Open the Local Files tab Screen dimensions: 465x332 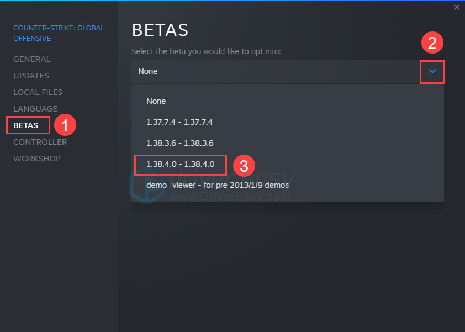click(x=38, y=92)
